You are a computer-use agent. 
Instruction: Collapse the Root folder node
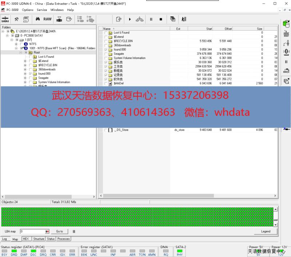click(x=21, y=52)
